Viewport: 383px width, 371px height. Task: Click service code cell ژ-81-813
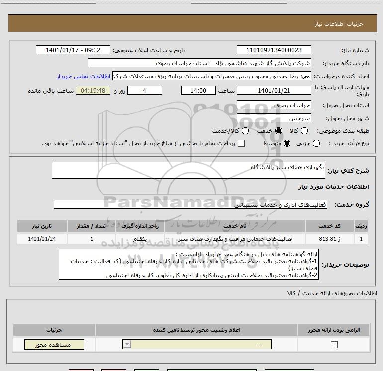pos(329,239)
